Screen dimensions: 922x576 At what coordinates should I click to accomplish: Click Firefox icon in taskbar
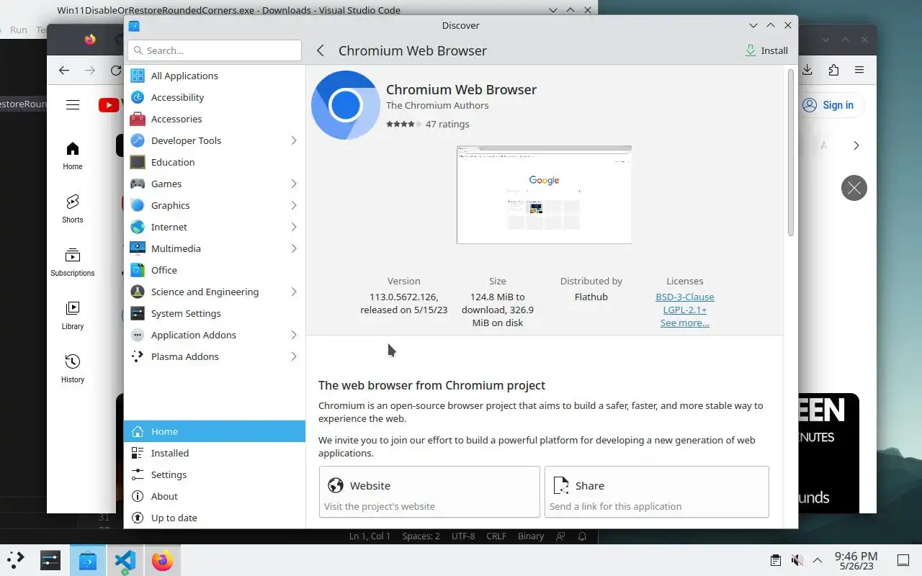(x=162, y=560)
